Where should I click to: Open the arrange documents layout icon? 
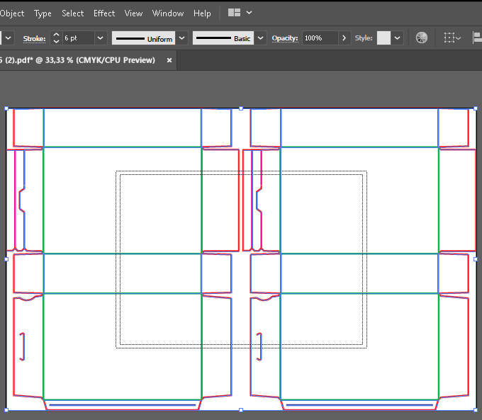coord(235,13)
